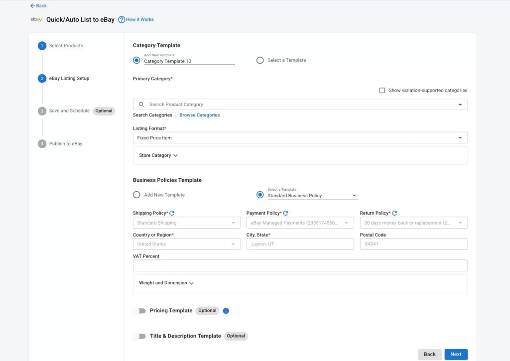Click the info icon next to Pricing Template
Screen dimensions: 510x361
(x=226, y=311)
